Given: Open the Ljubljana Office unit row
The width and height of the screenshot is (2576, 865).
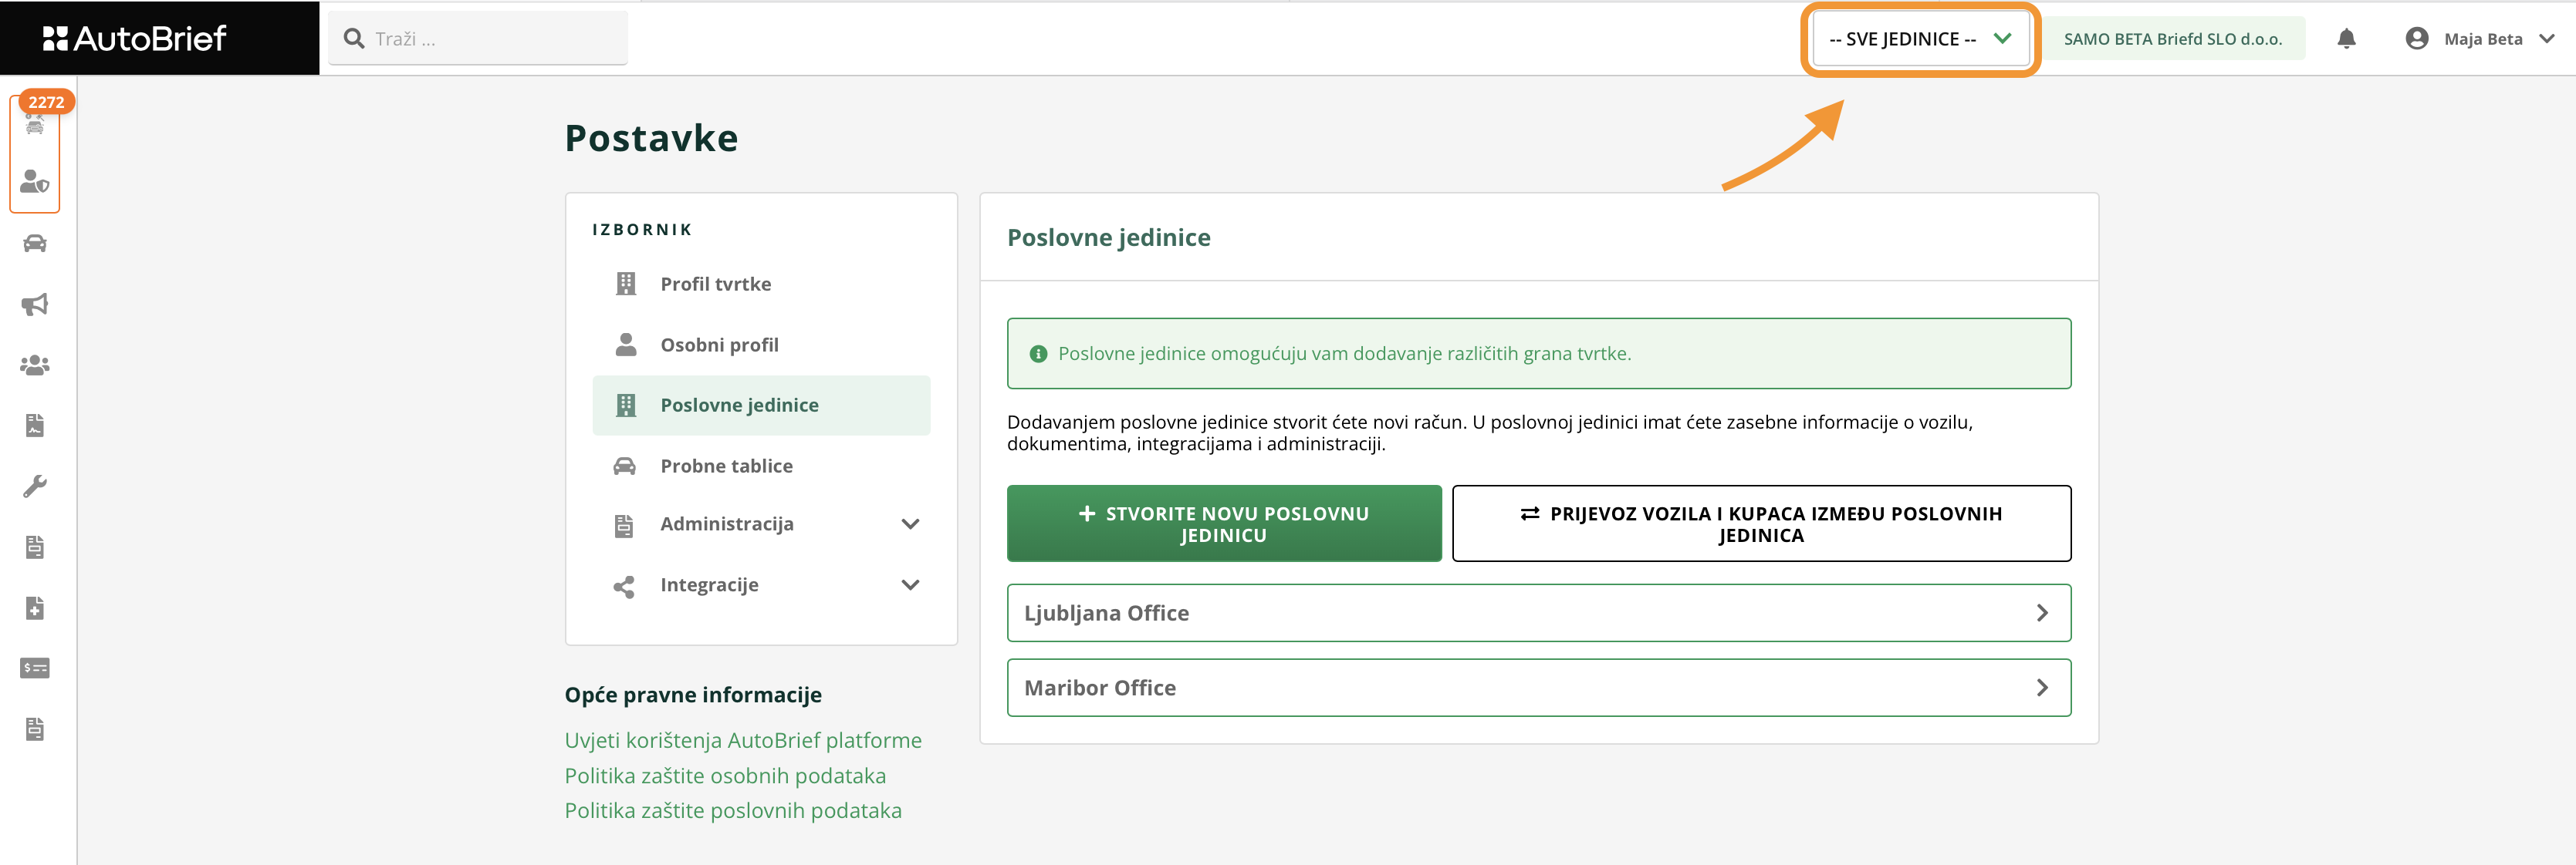Looking at the screenshot, I should coord(1538,614).
